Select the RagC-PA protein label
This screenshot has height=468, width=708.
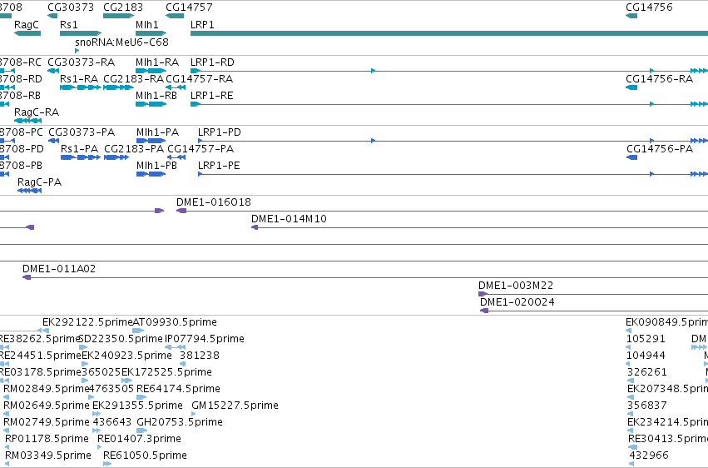pos(39,182)
